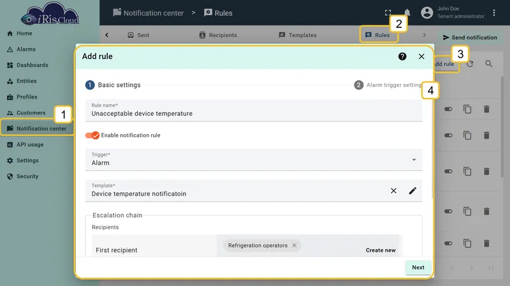Copy the topmost rule in the list
This screenshot has width=510, height=286.
click(467, 109)
